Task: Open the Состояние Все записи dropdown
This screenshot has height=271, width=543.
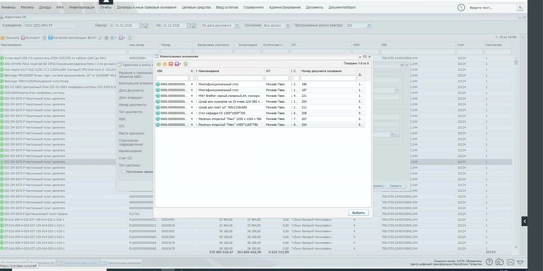Action: (288, 25)
